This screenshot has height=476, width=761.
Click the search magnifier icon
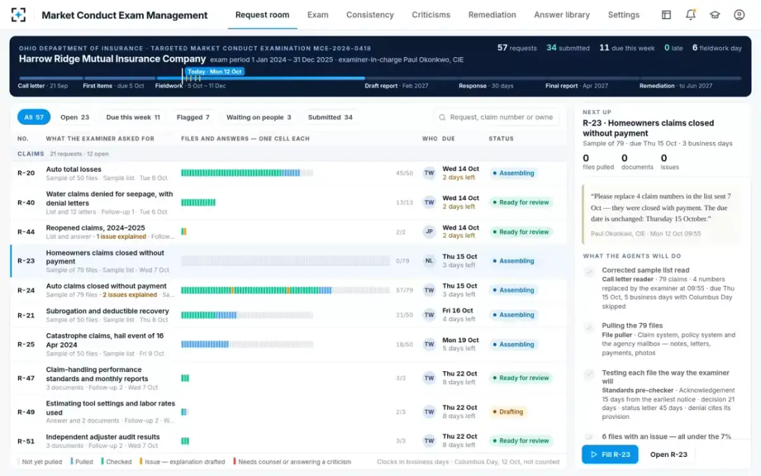[x=442, y=117]
